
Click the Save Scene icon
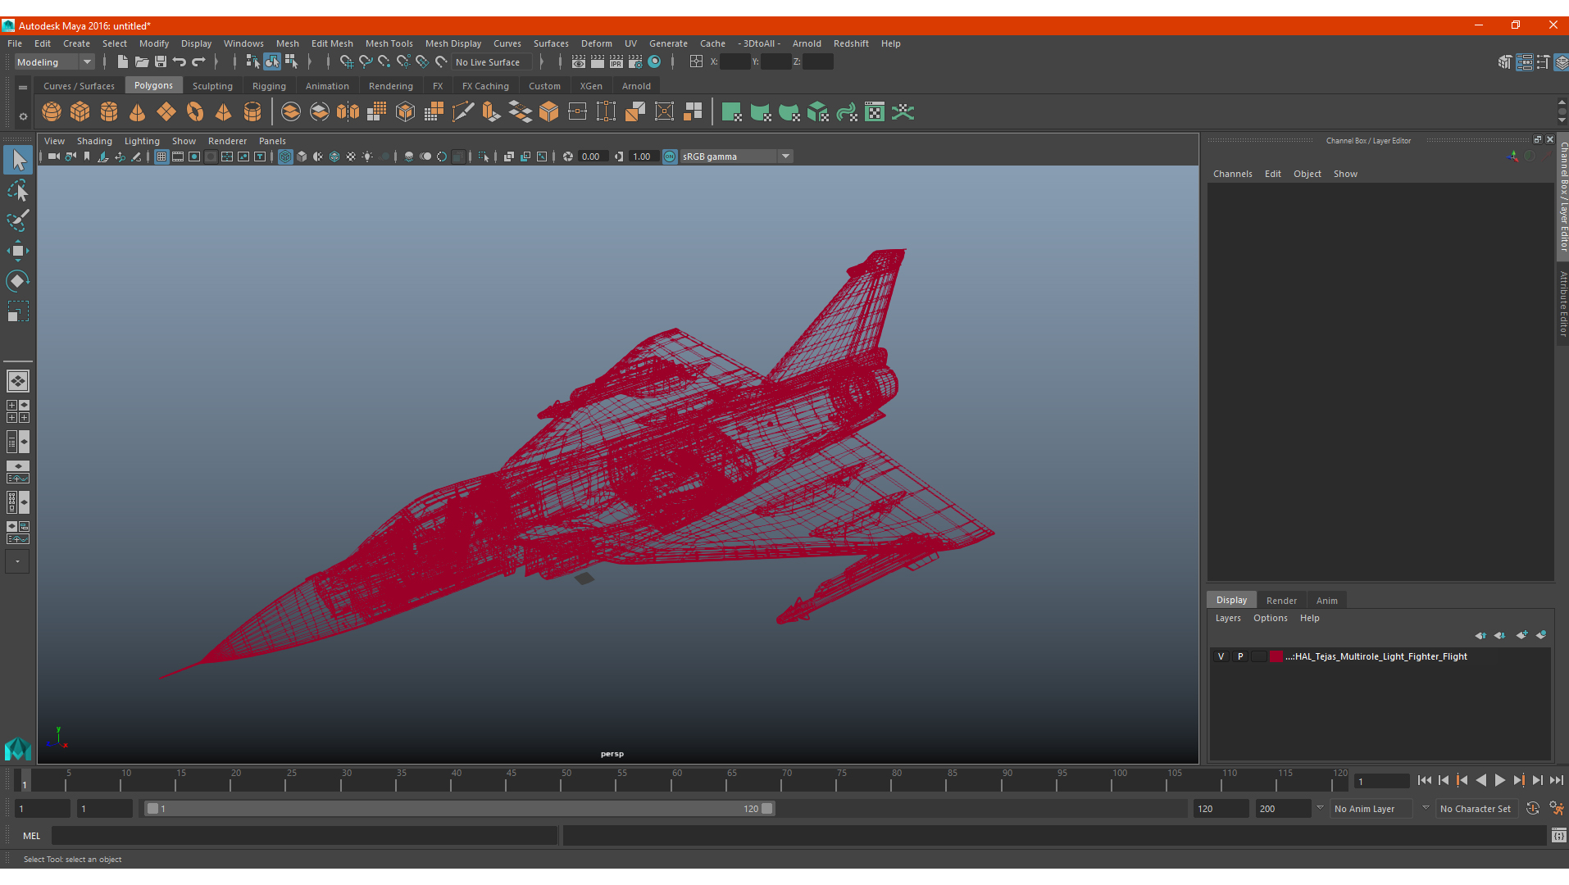tap(161, 61)
